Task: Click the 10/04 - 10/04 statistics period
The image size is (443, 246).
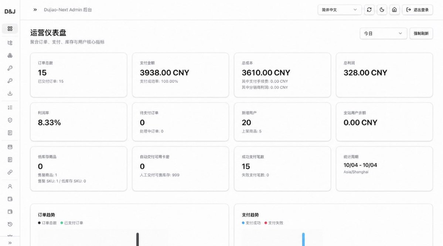Action: [x=360, y=165]
